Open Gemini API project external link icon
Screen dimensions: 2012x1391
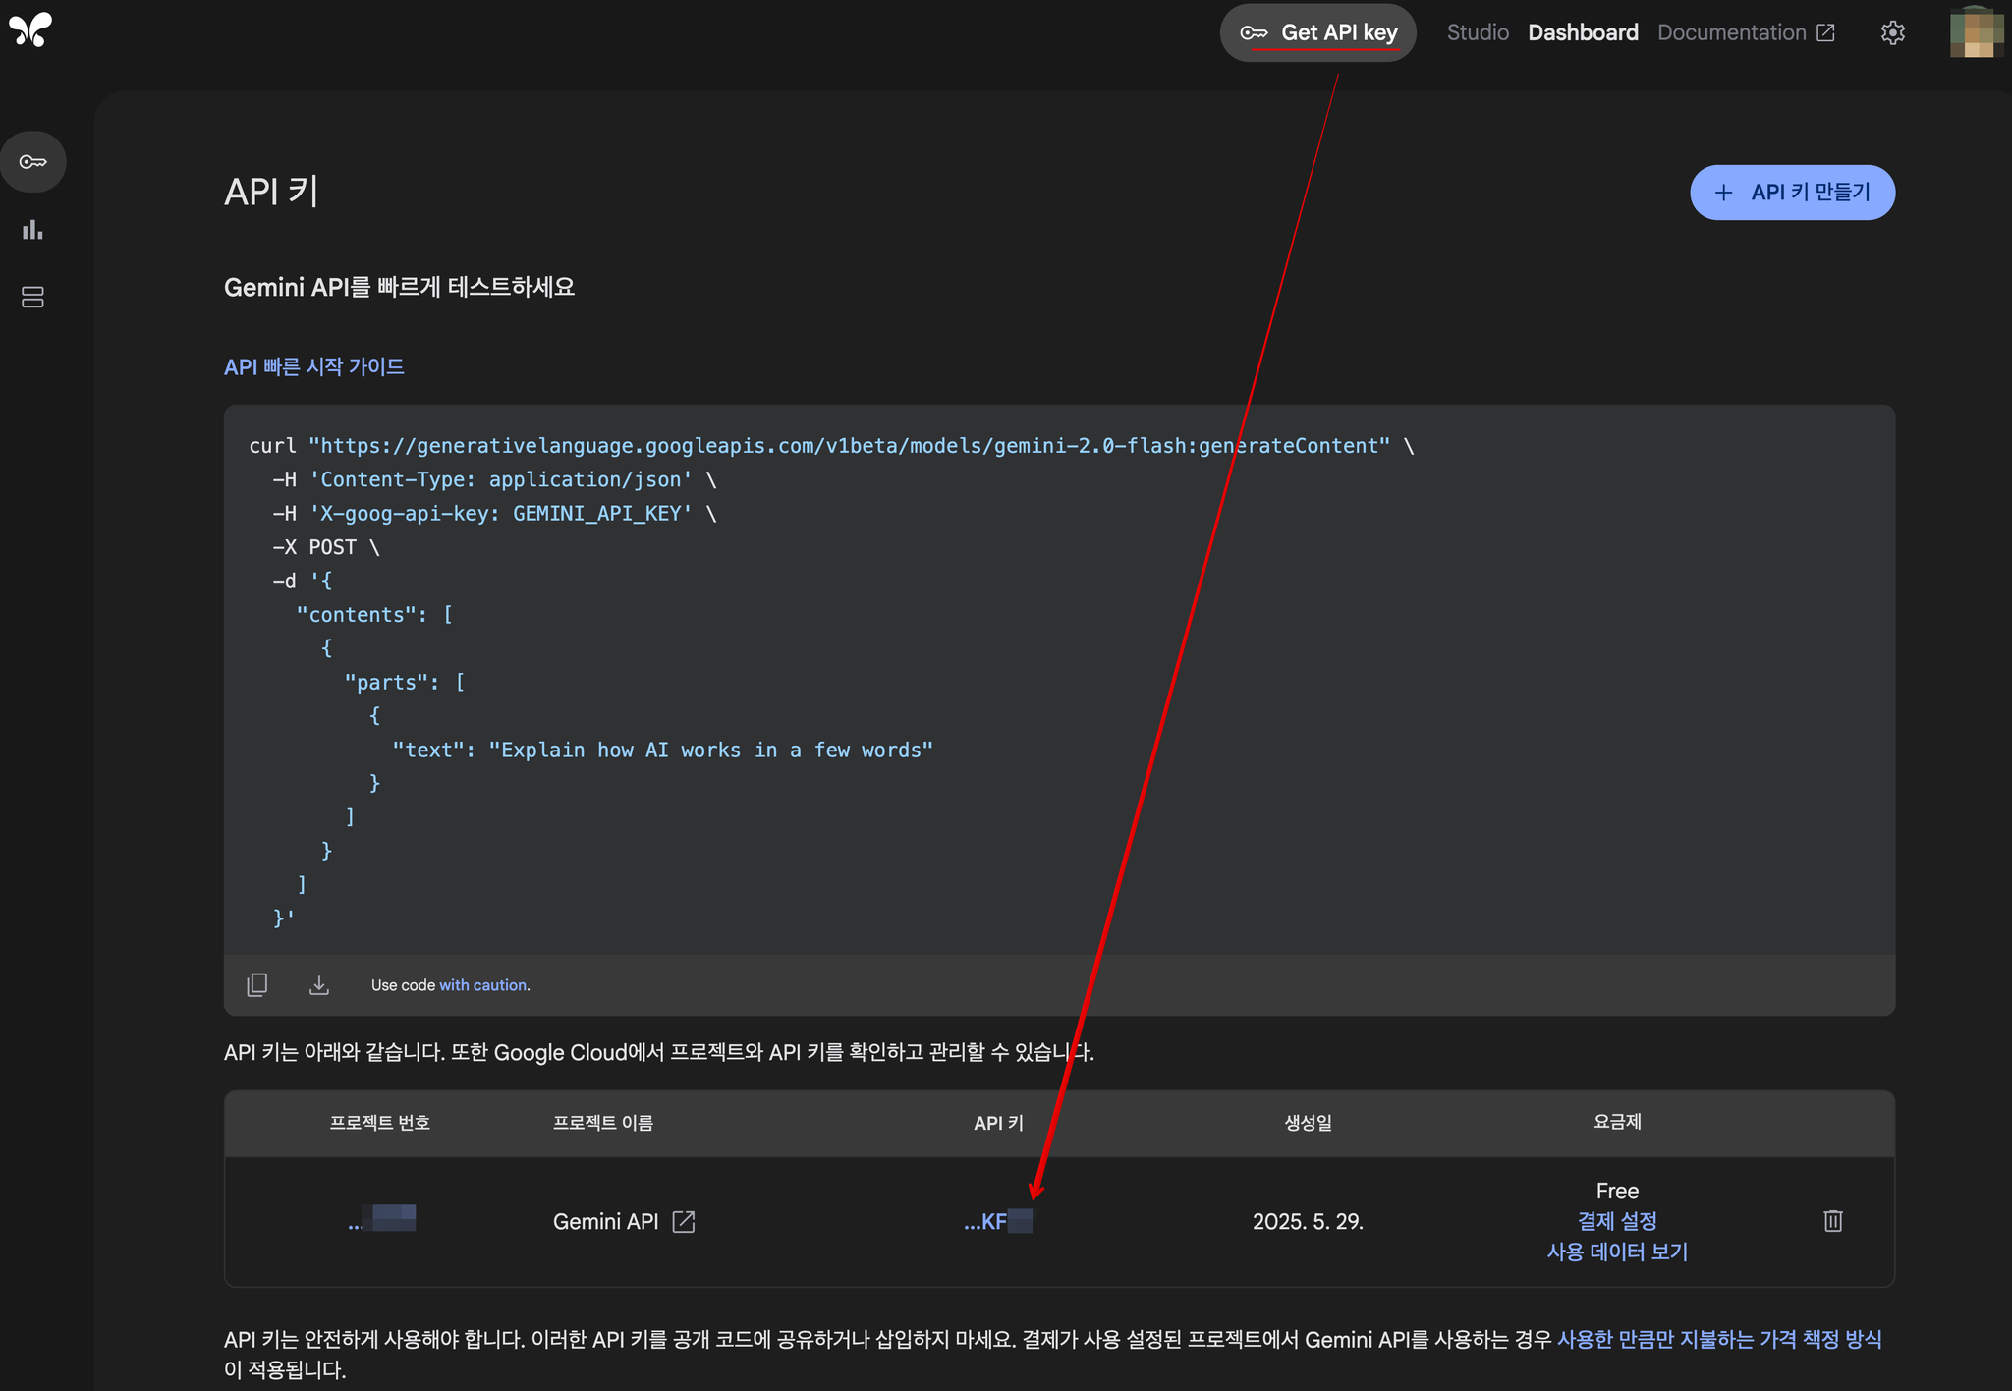[x=684, y=1221]
